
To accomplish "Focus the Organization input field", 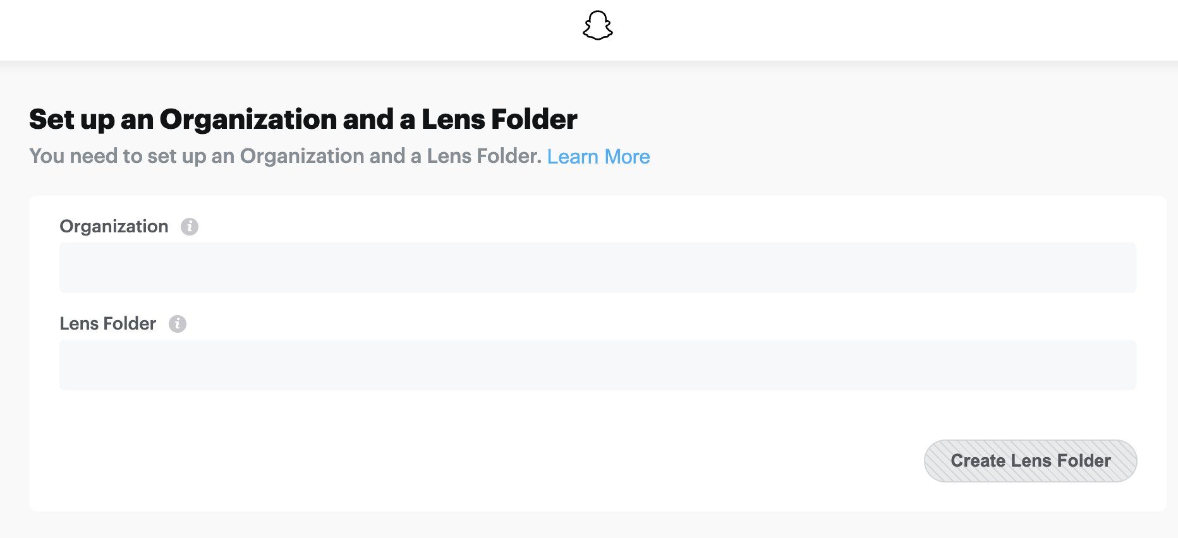I will pos(597,268).
